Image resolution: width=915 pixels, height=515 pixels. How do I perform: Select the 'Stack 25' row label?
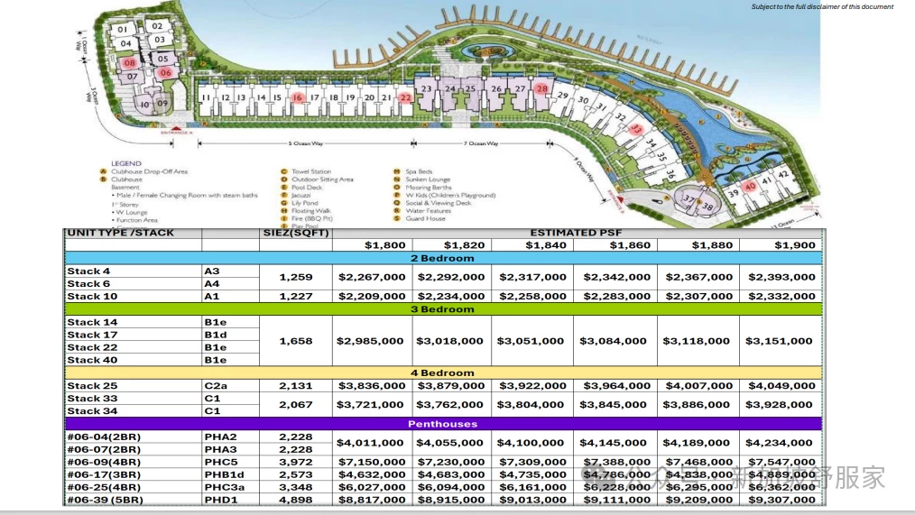[92, 385]
